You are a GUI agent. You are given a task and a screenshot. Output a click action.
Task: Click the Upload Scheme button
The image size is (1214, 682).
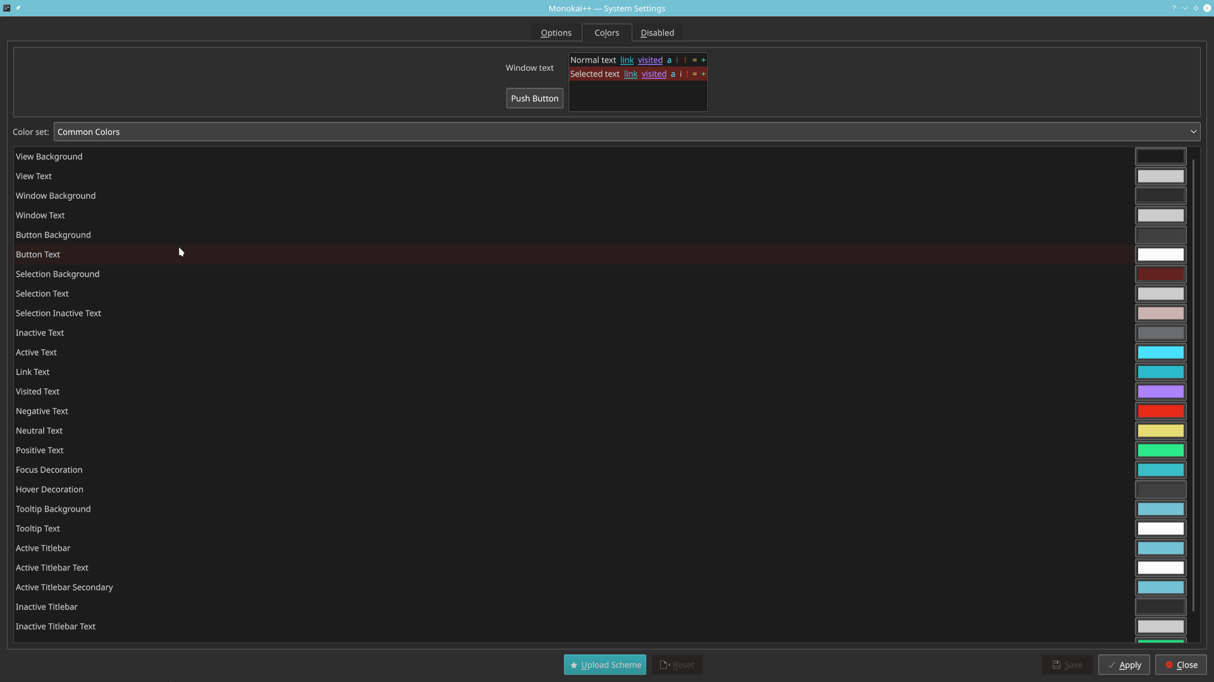tap(604, 665)
